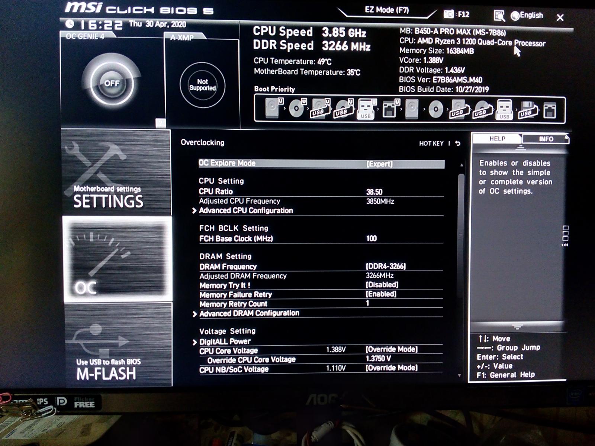This screenshot has width=595, height=446.
Task: Open CPU Core Voltage [Override Mode] options
Action: pyautogui.click(x=392, y=349)
